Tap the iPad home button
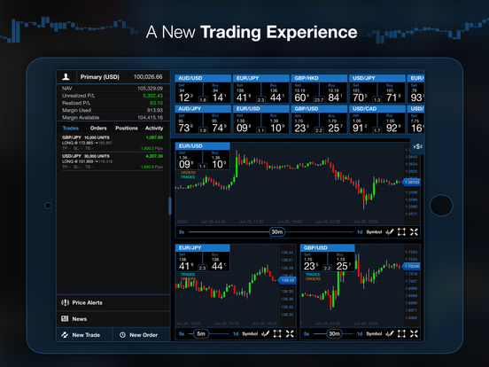Screen dimensions: 489x367 [x=441, y=205]
